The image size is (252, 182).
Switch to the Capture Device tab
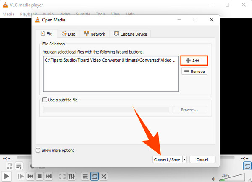130,34
